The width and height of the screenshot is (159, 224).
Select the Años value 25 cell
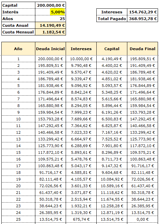click(50, 19)
